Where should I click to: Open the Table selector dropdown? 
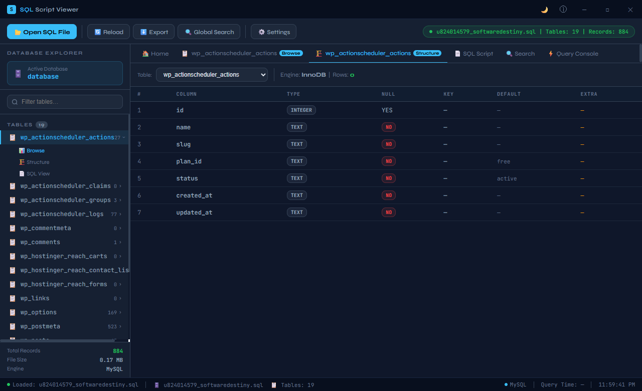212,75
